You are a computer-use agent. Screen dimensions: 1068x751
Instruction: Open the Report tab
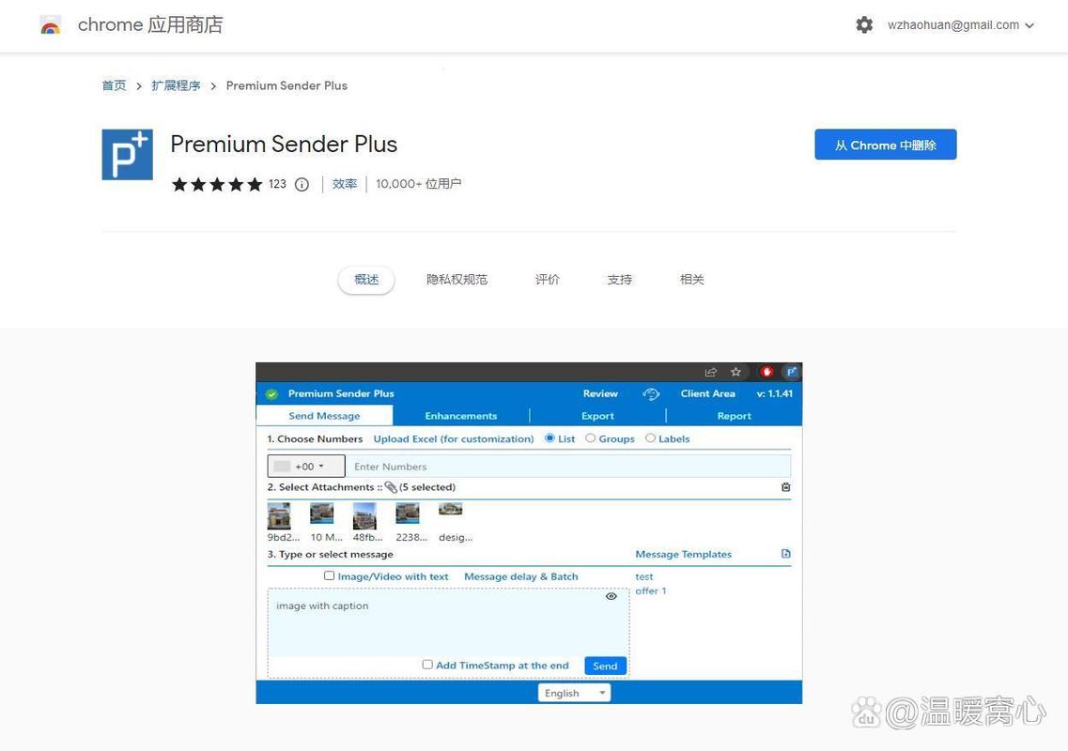[x=735, y=416]
